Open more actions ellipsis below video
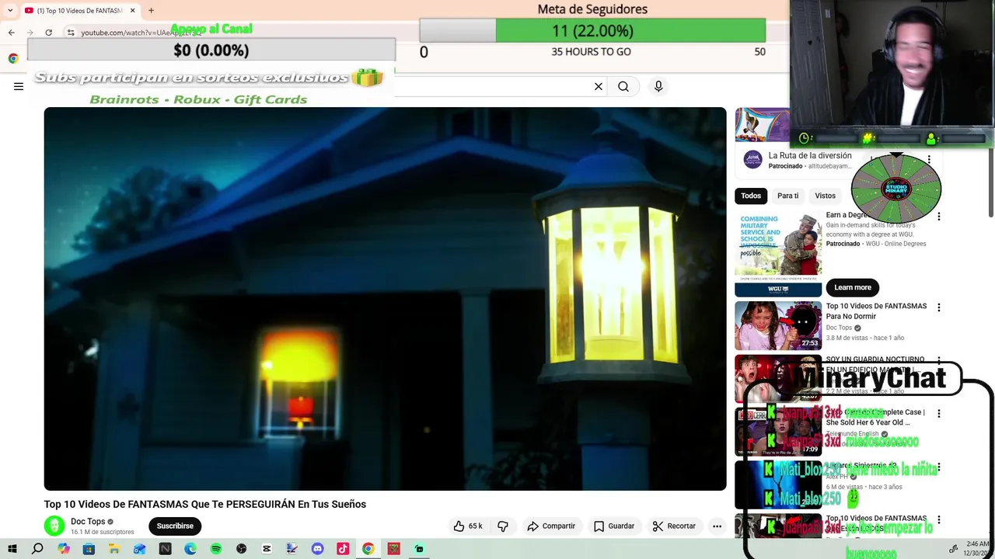 (717, 526)
